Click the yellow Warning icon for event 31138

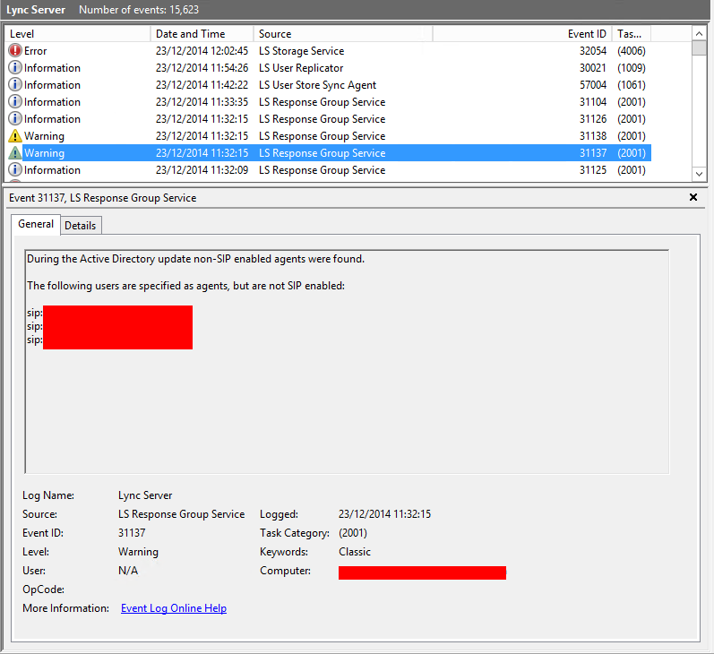coord(15,135)
